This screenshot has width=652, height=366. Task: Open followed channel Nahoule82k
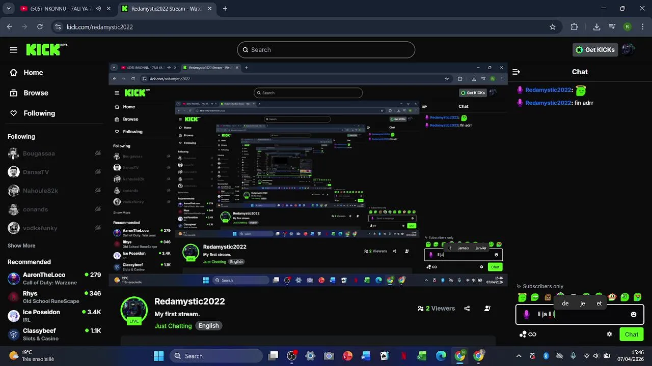pos(54,191)
